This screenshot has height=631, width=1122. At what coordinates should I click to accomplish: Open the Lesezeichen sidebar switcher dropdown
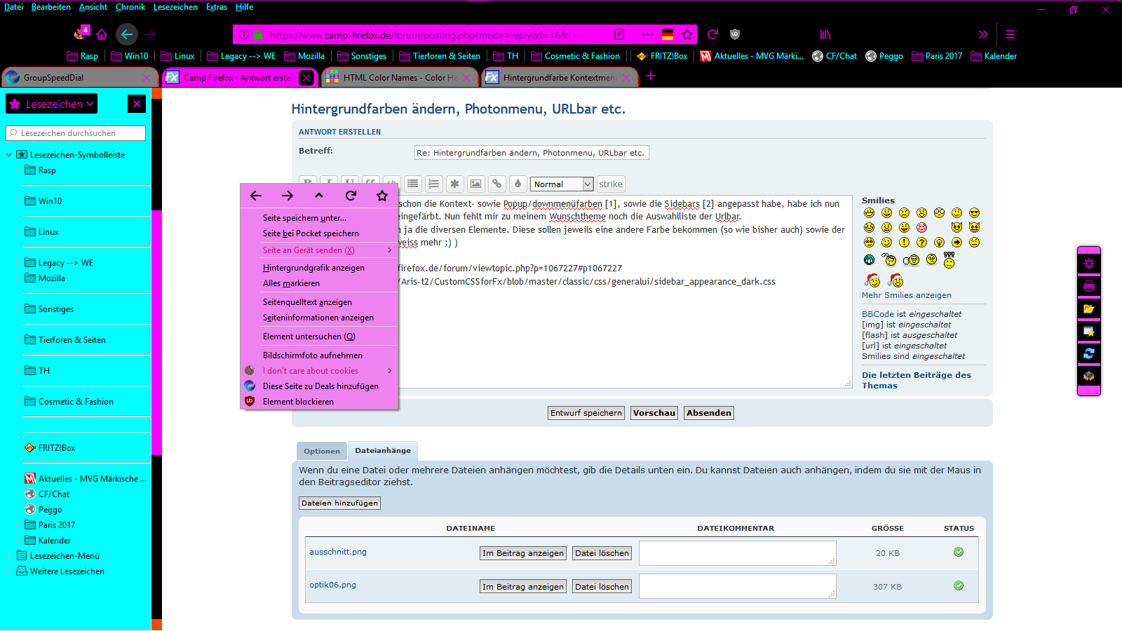pos(52,104)
